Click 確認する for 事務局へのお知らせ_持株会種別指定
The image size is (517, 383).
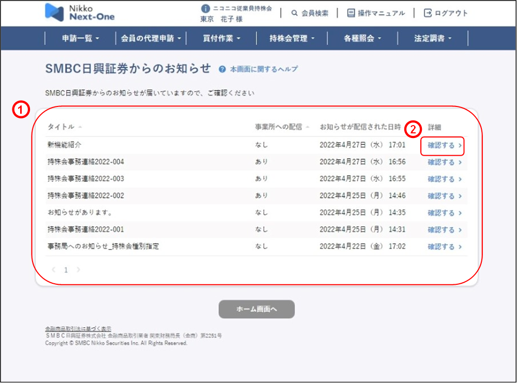(x=445, y=247)
